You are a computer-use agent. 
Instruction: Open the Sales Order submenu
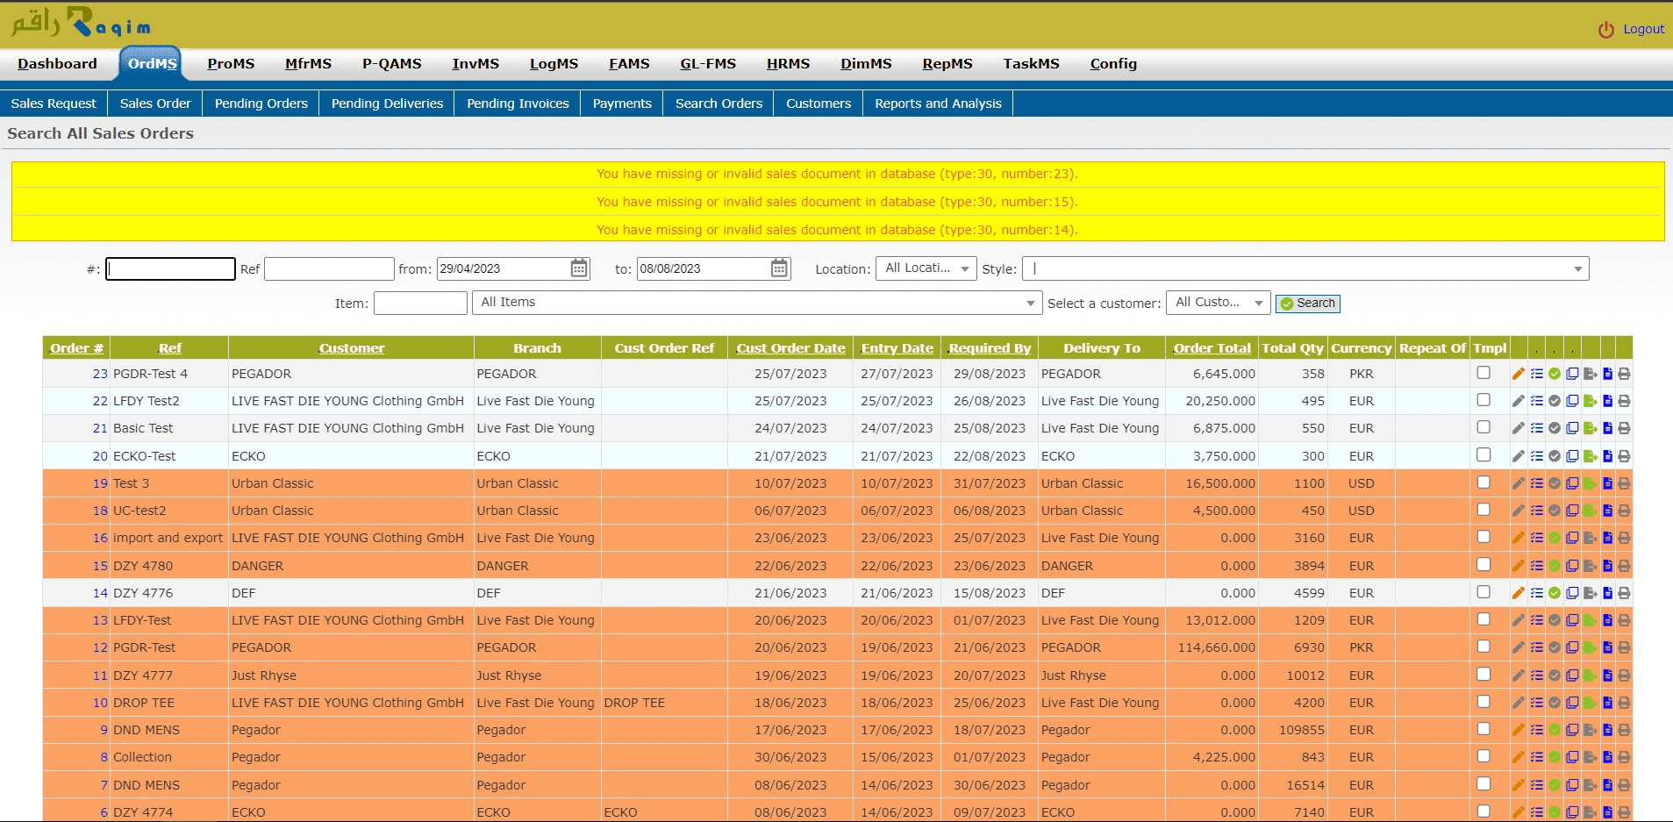coord(155,104)
